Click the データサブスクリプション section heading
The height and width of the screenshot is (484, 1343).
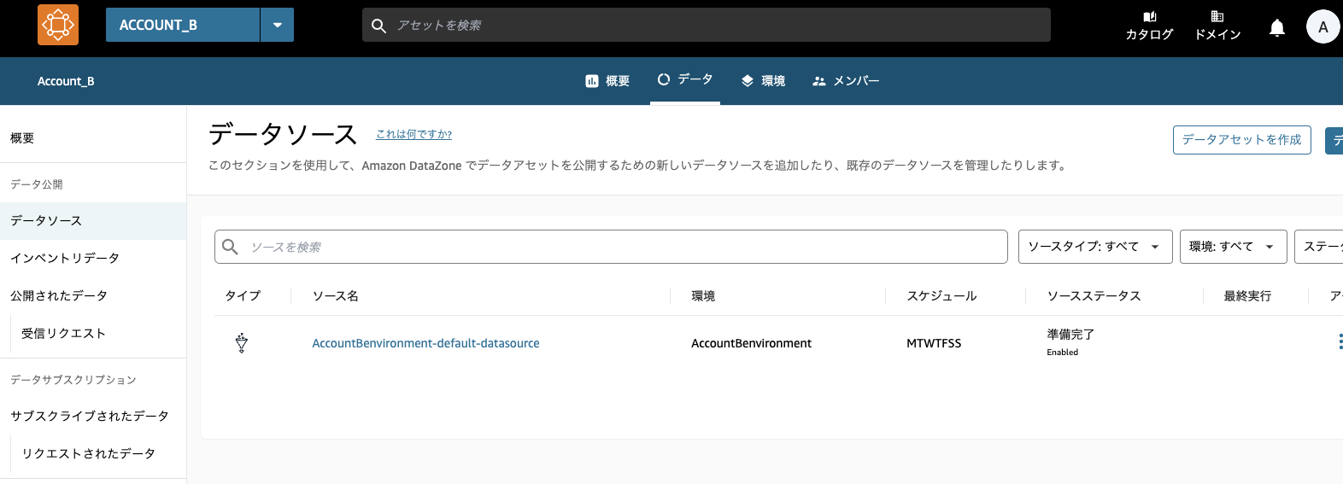[x=73, y=380]
